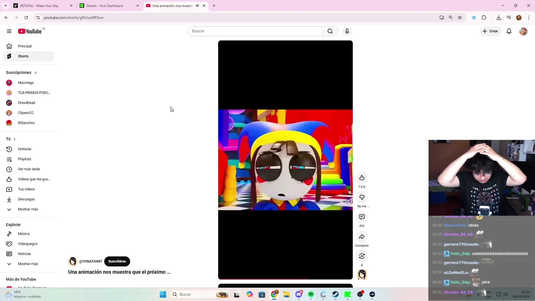Expand Mostrar más under Explorar section
The height and width of the screenshot is (301, 535).
(28, 264)
